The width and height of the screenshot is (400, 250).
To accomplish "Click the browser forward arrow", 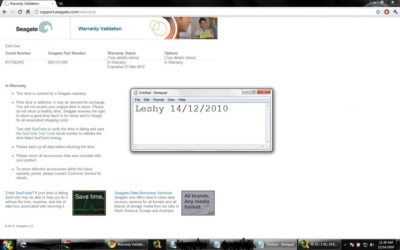I will click(12, 12).
